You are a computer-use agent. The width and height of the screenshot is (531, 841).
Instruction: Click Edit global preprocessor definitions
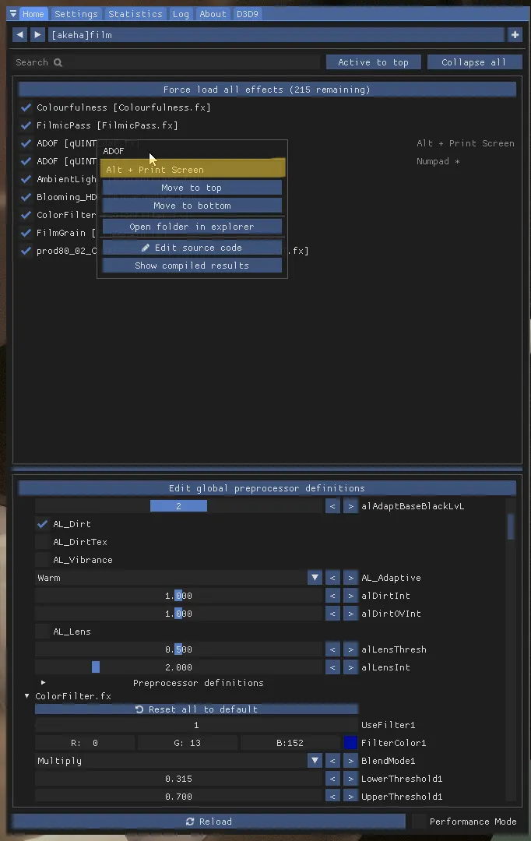(x=267, y=488)
